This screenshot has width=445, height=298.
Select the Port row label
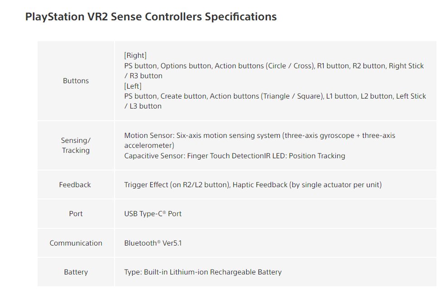[76, 214]
